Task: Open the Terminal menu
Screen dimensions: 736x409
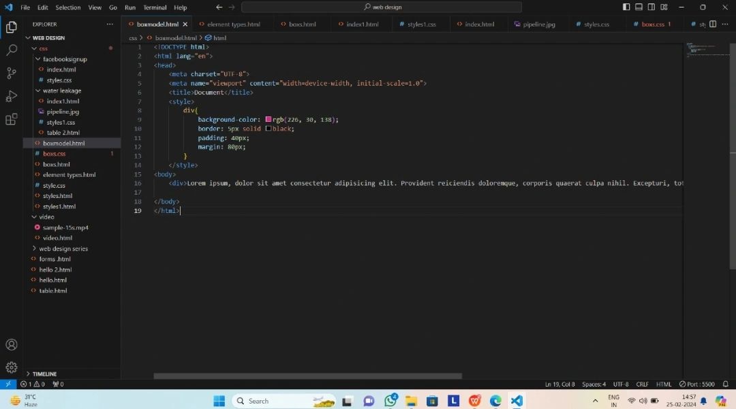Action: click(x=155, y=7)
